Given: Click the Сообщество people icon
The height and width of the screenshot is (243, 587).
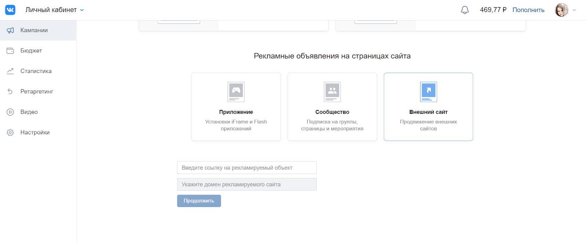Looking at the screenshot, I should 332,92.
